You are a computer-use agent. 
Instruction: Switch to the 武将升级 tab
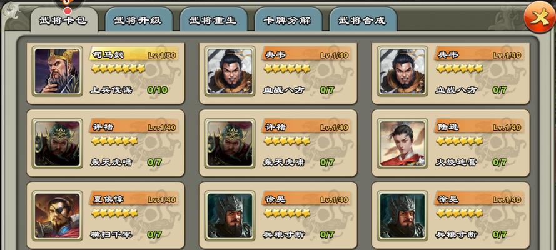(x=139, y=20)
